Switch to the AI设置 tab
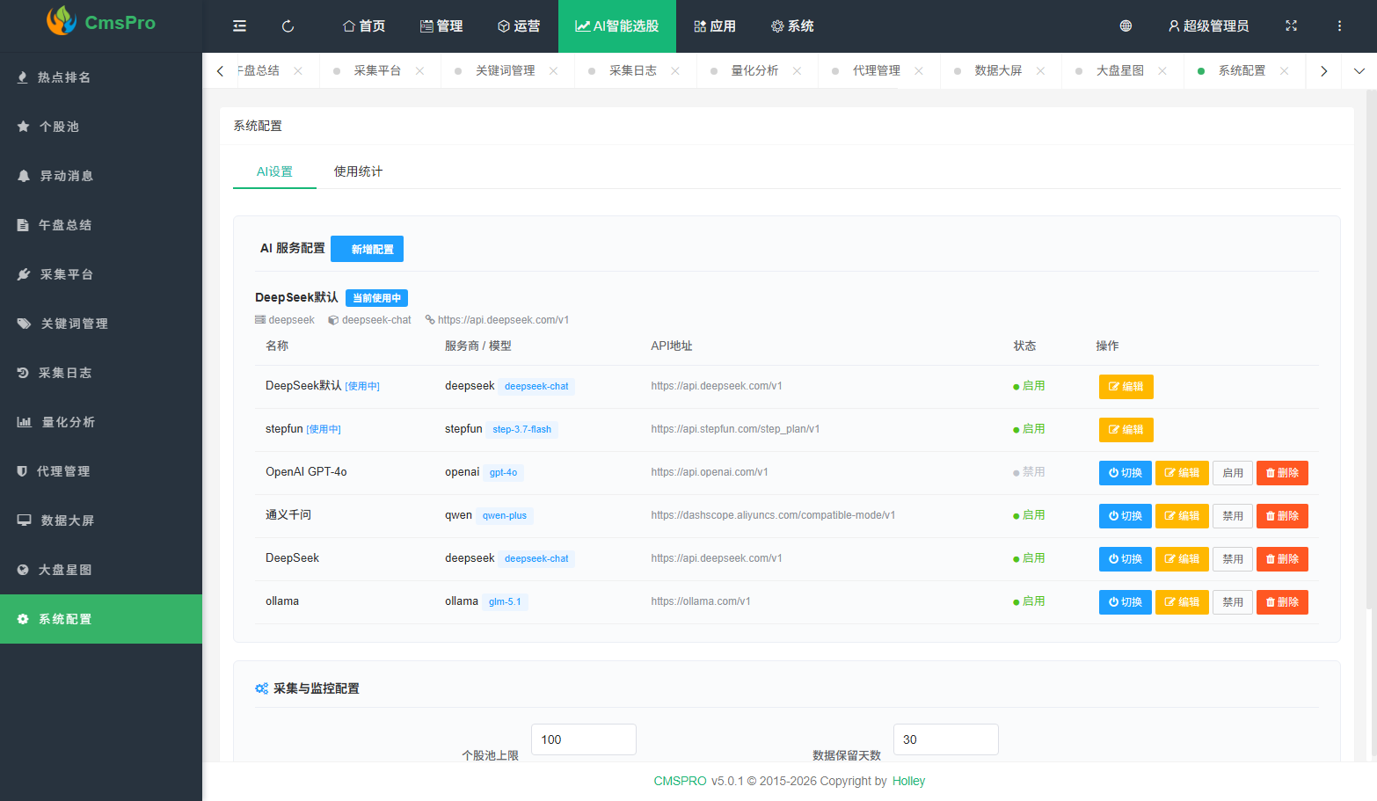This screenshot has height=801, width=1377. click(x=274, y=171)
